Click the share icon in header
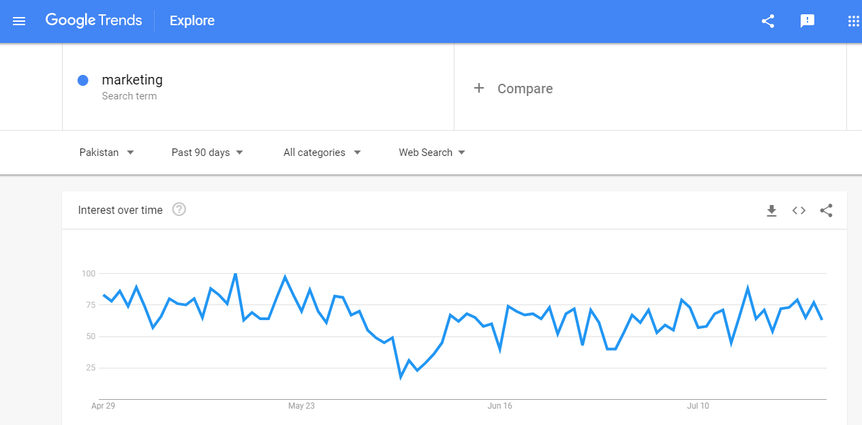The image size is (862, 425). 768,21
